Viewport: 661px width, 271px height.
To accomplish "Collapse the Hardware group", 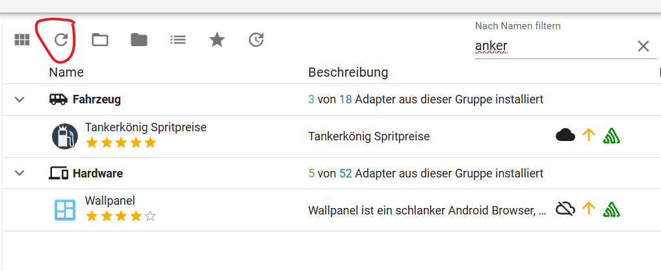I will pyautogui.click(x=19, y=174).
